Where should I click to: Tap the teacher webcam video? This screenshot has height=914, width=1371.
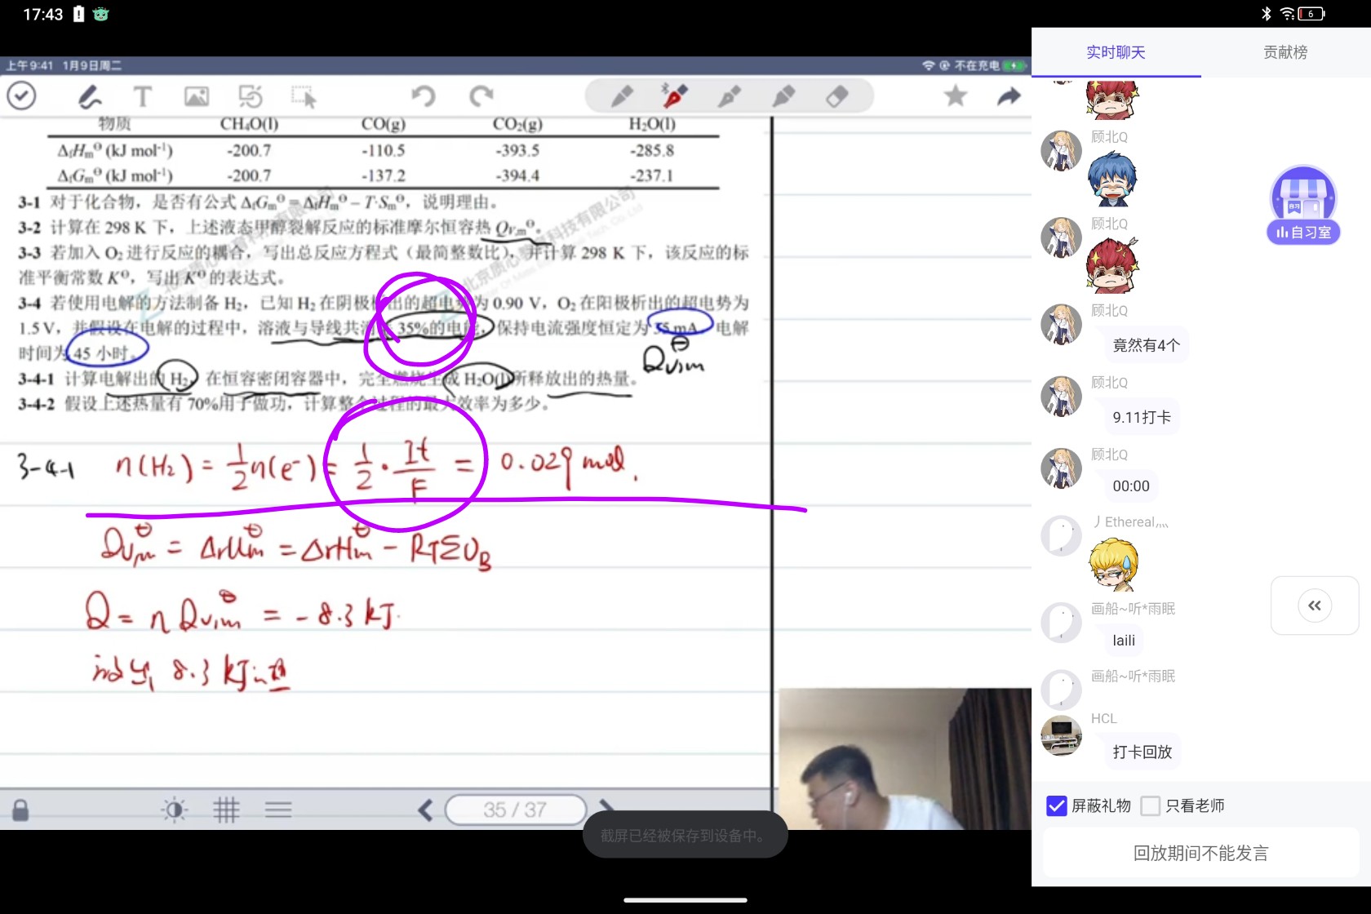(904, 759)
